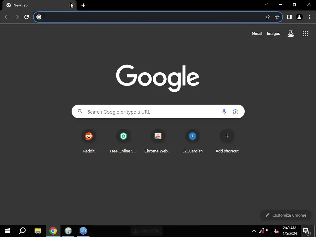Open the Windows Start menu
The image size is (316, 237).
click(7, 231)
